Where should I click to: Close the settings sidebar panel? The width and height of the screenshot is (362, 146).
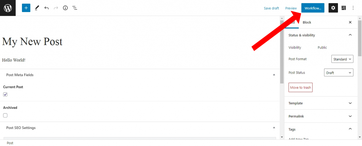coord(350,22)
